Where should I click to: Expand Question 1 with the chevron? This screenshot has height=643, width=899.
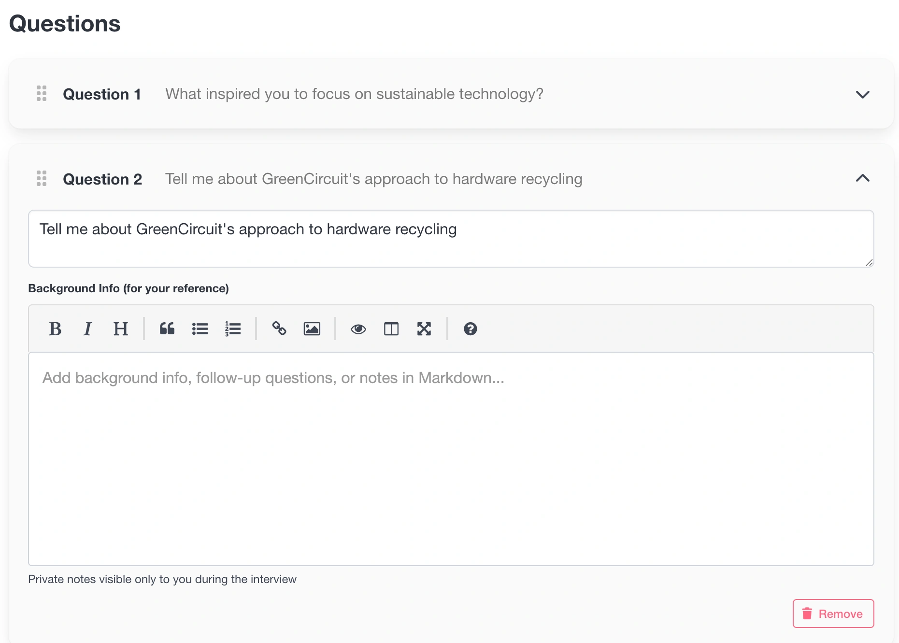tap(862, 94)
